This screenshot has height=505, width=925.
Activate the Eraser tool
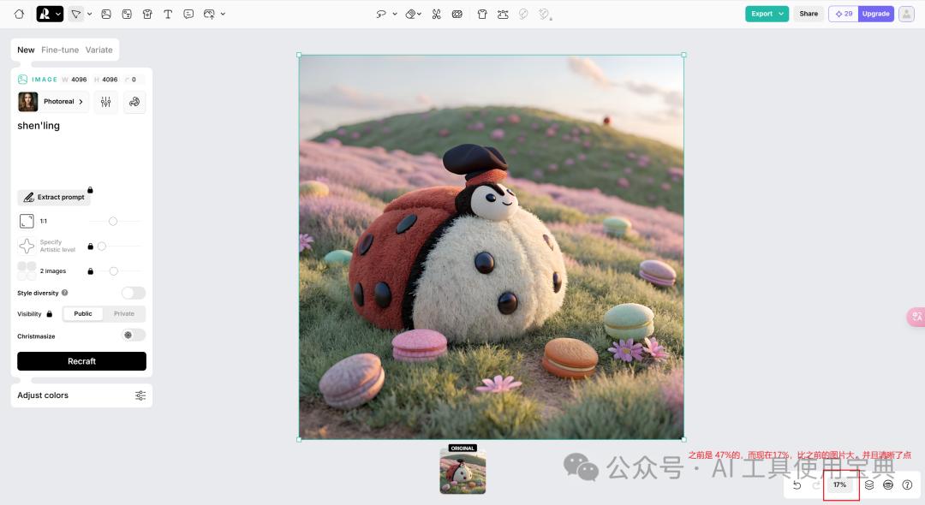tap(412, 14)
